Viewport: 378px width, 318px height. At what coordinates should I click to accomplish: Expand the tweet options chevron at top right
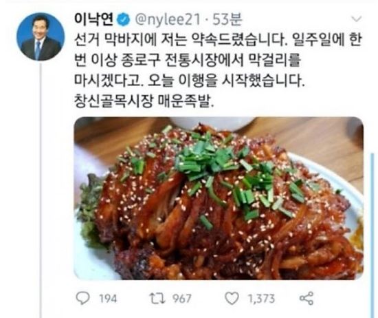(x=357, y=19)
